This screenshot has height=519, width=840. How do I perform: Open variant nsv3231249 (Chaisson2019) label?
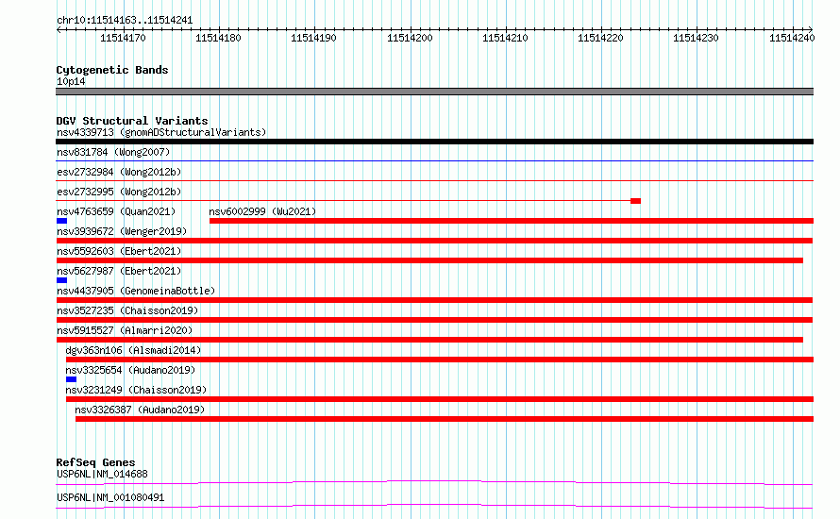click(136, 390)
